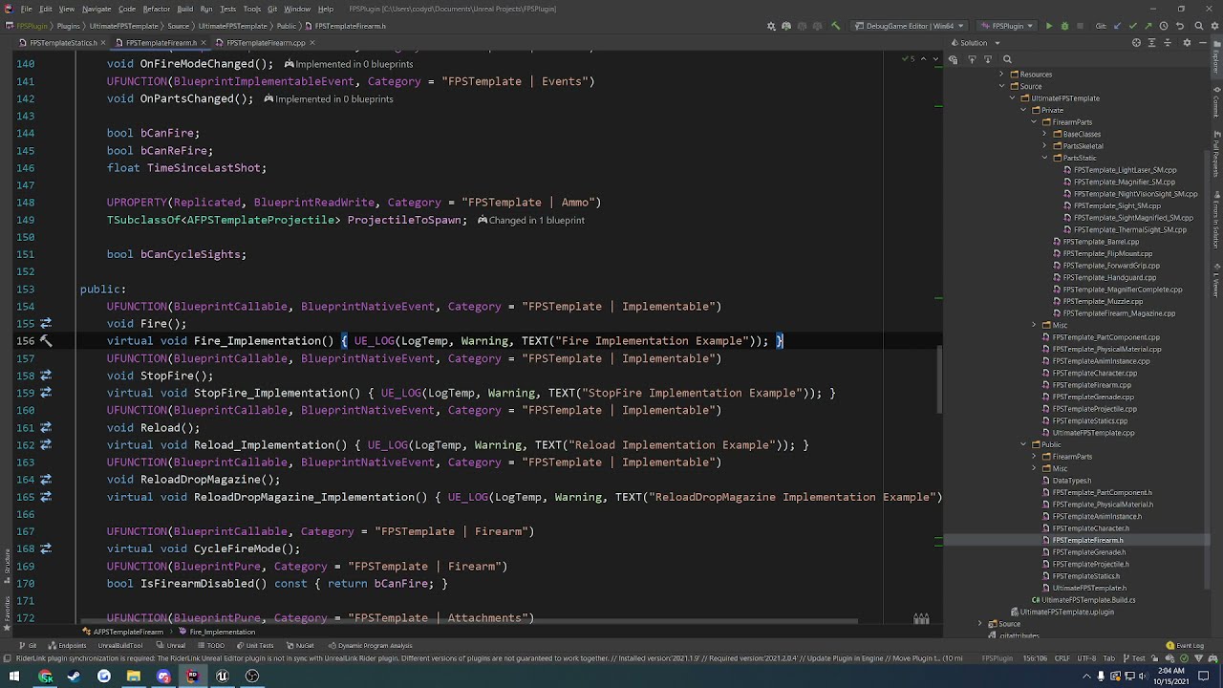Image resolution: width=1223 pixels, height=688 pixels.
Task: Rollback changes undo icon
Action: 1180,26
